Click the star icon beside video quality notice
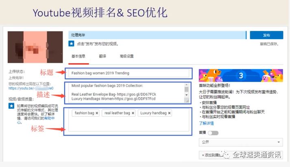 point(11,106)
